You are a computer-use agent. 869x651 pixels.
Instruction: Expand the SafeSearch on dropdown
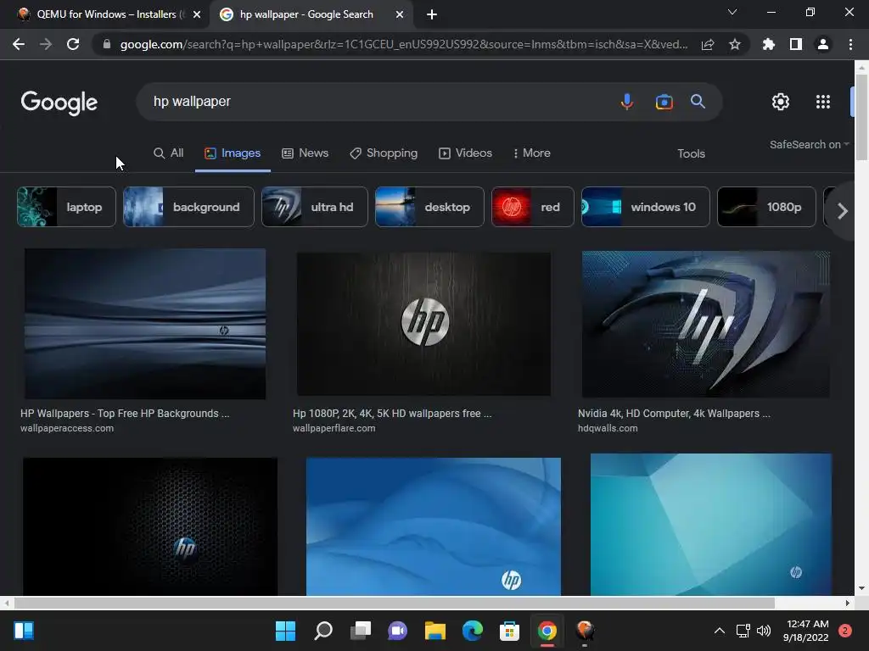809,144
